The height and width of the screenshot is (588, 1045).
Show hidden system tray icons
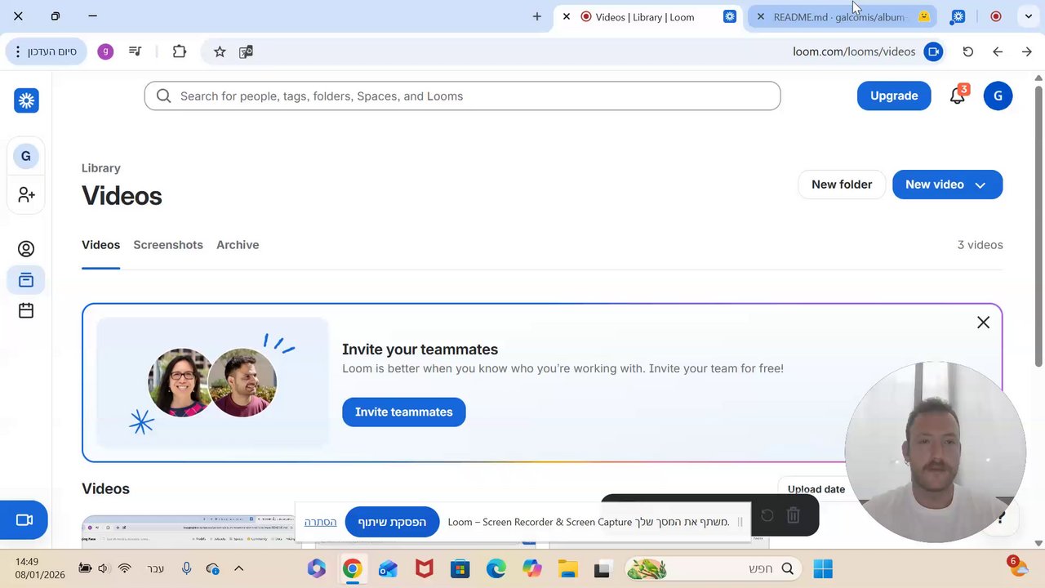point(239,568)
